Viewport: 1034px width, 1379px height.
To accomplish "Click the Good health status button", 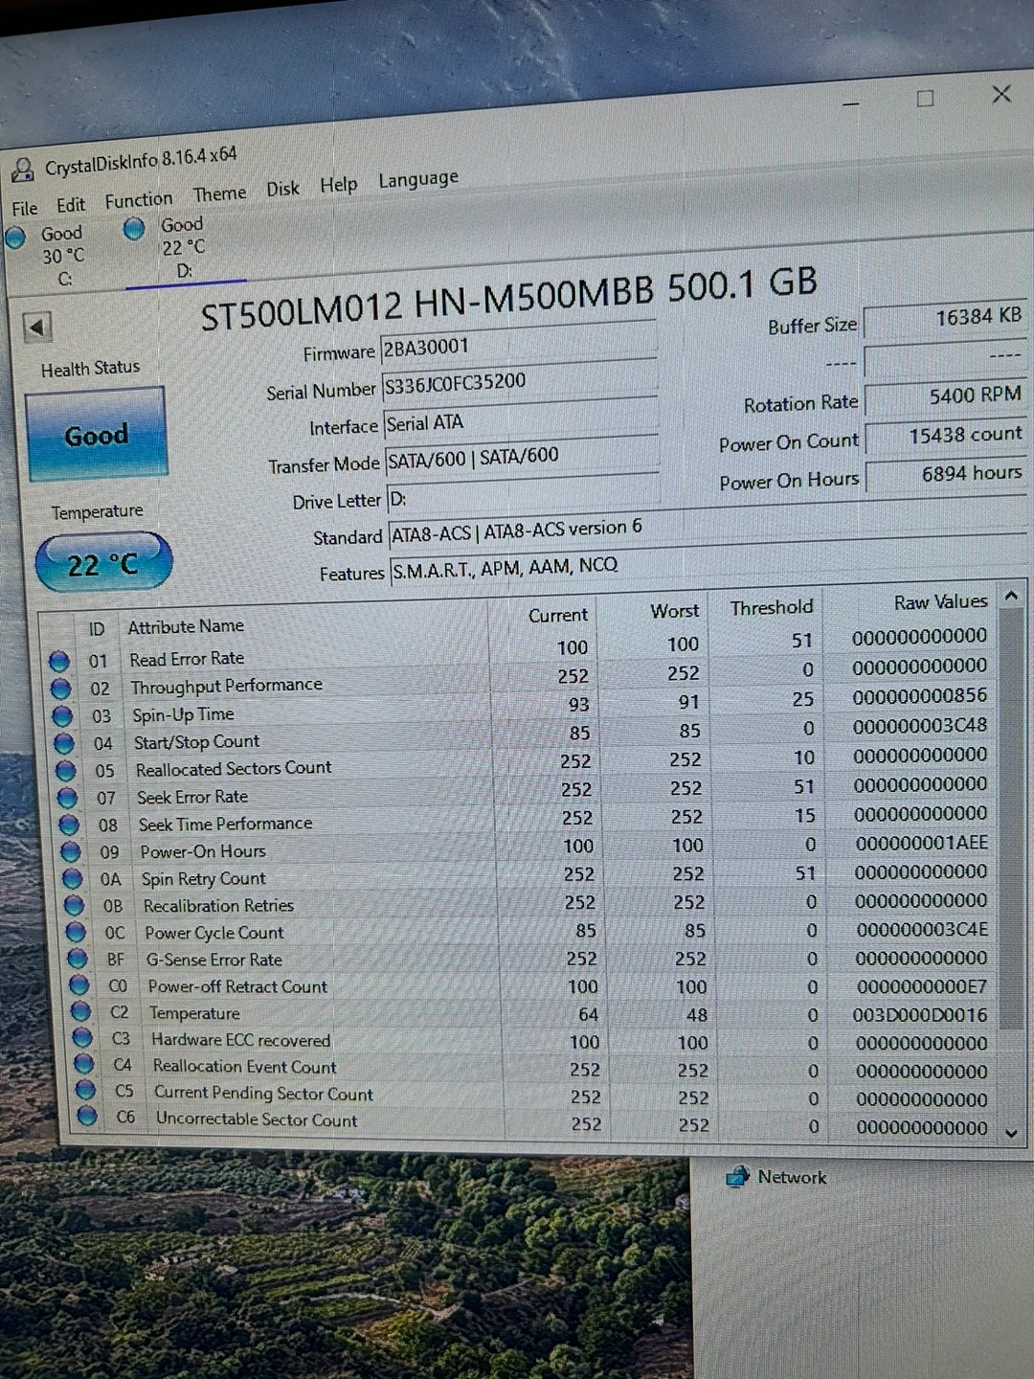I will click(96, 435).
